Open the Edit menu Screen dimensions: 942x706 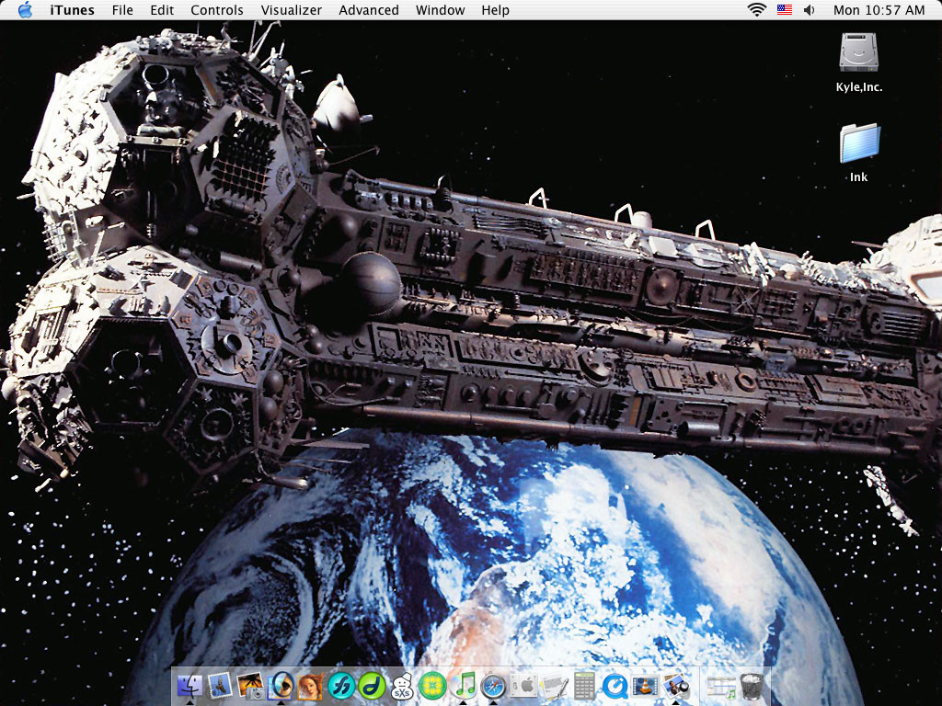pos(162,9)
